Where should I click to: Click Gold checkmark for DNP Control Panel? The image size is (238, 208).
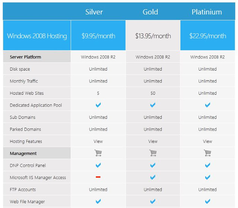153,165
